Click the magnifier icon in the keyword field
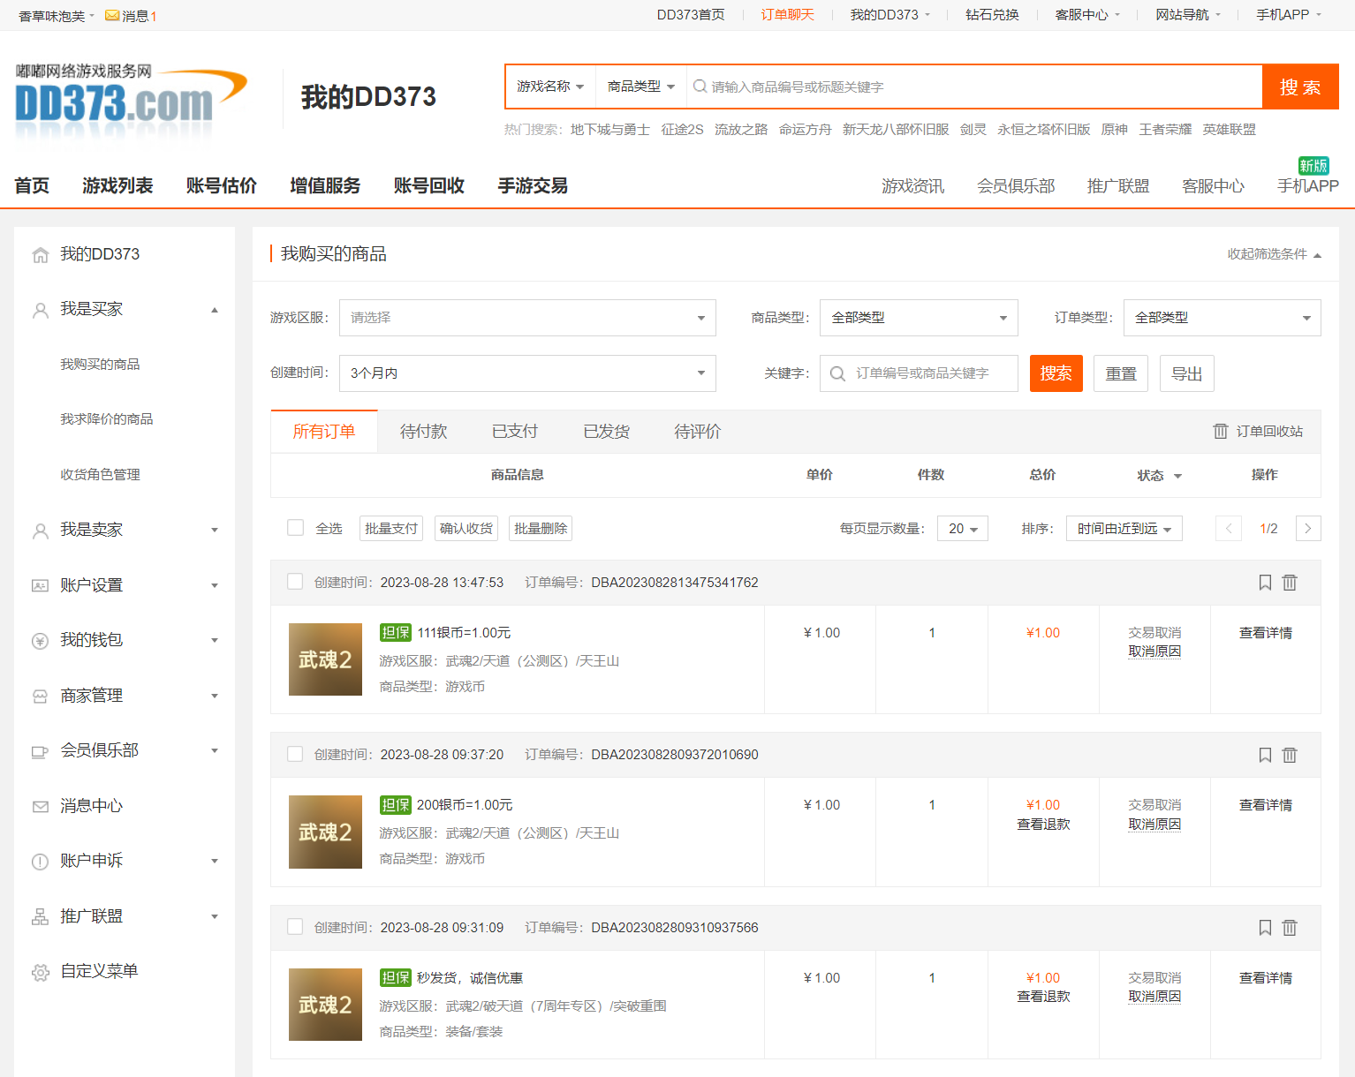The height and width of the screenshot is (1077, 1355). (x=837, y=373)
